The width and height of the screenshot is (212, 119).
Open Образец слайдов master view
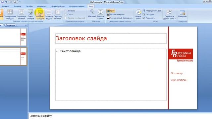pyautogui.click(x=40, y=14)
